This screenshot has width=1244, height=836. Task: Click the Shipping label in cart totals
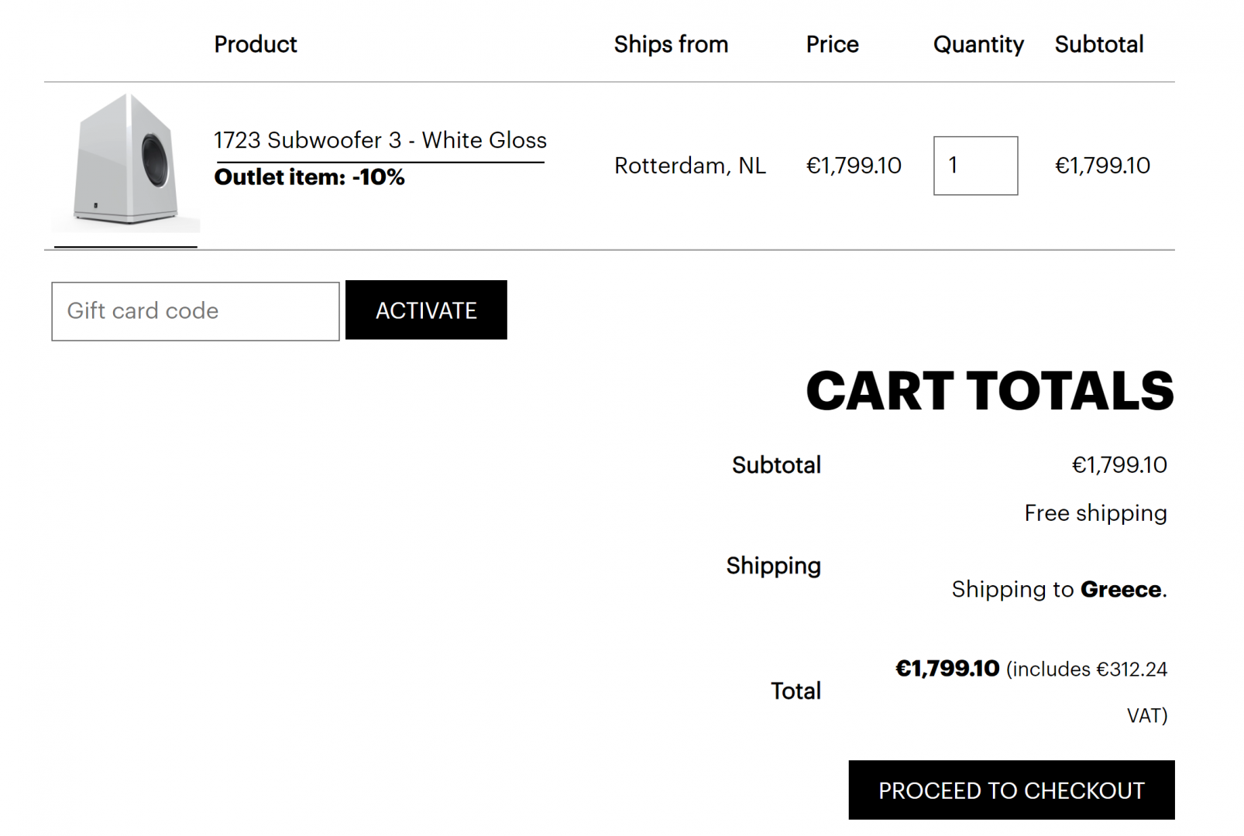click(773, 566)
